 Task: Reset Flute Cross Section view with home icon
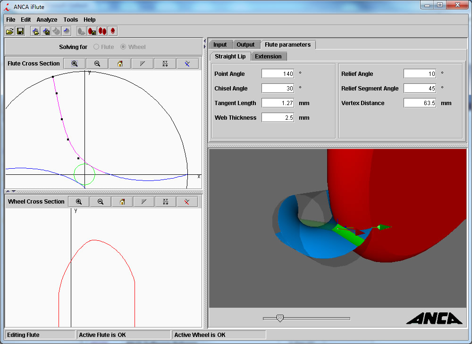(x=119, y=64)
